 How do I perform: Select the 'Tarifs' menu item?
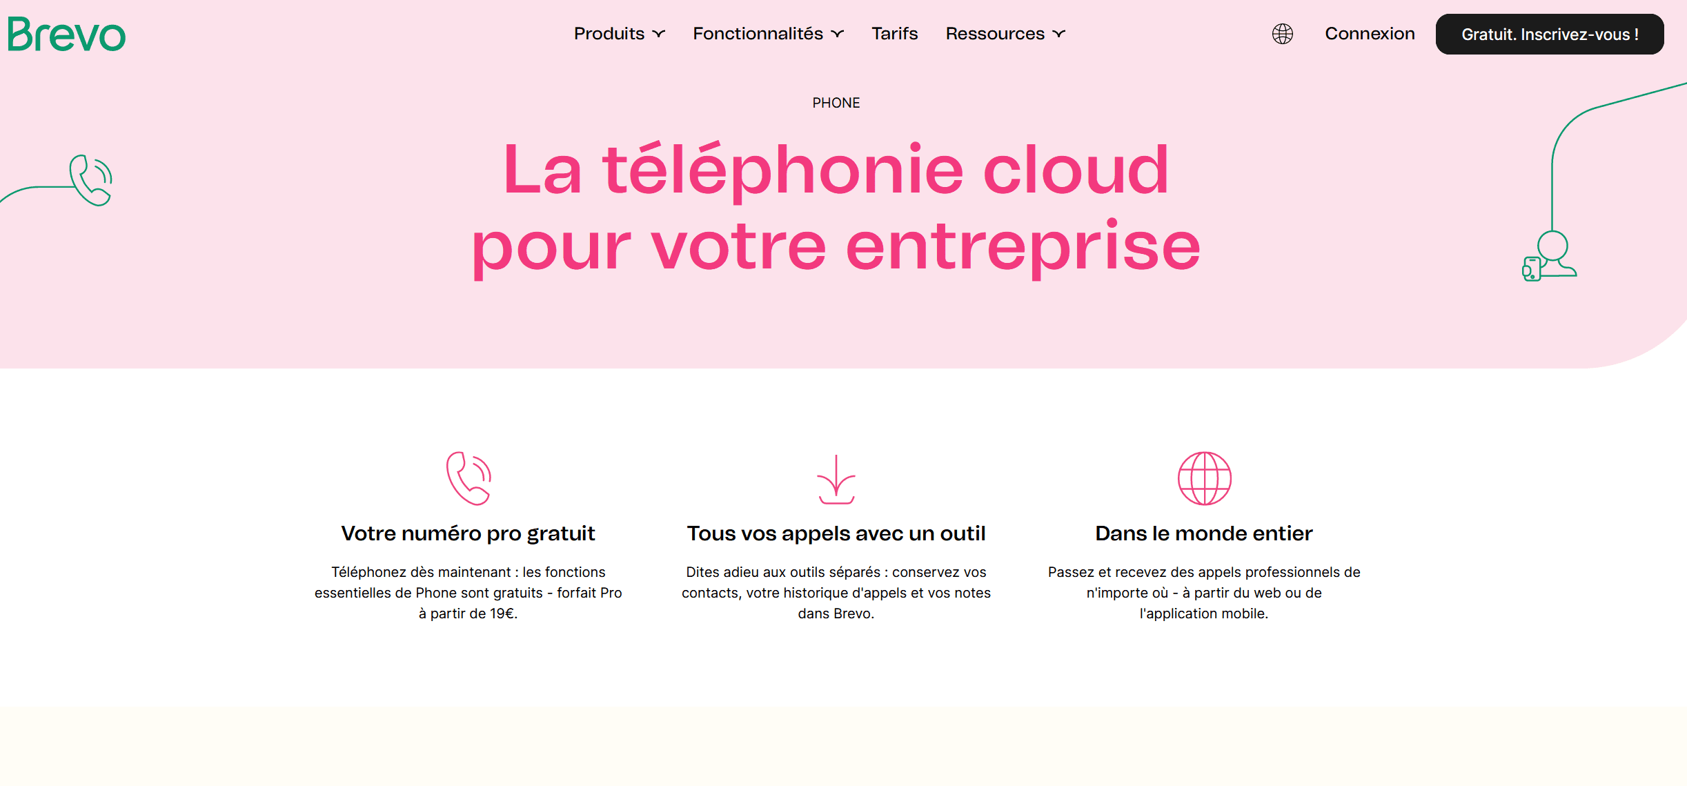pos(894,32)
